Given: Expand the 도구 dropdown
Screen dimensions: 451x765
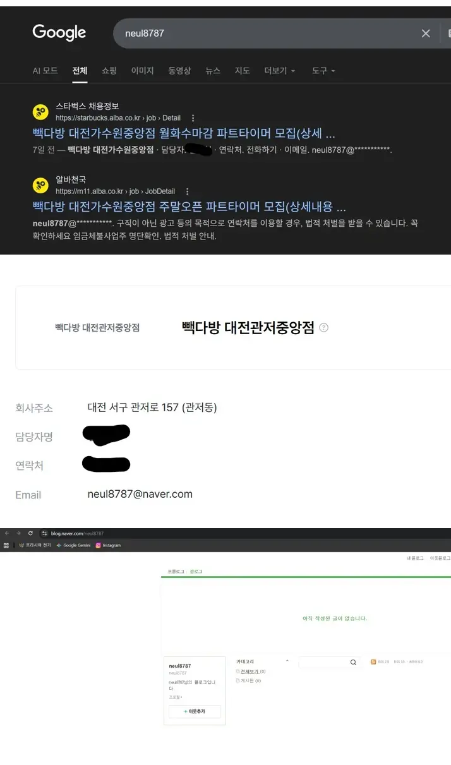Looking at the screenshot, I should pos(323,71).
